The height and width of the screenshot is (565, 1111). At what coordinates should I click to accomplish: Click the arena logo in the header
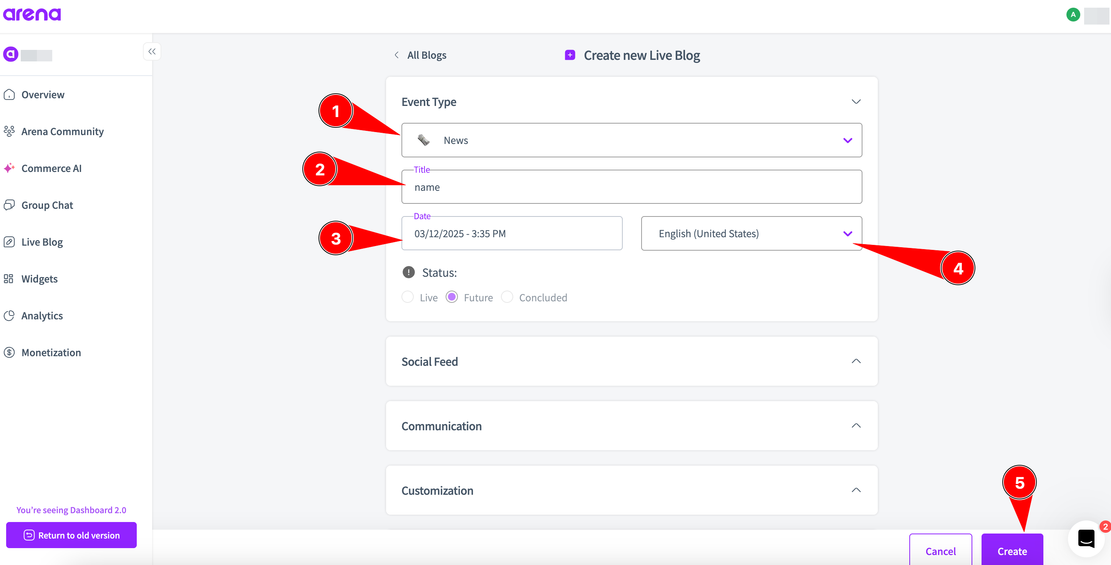(32, 15)
